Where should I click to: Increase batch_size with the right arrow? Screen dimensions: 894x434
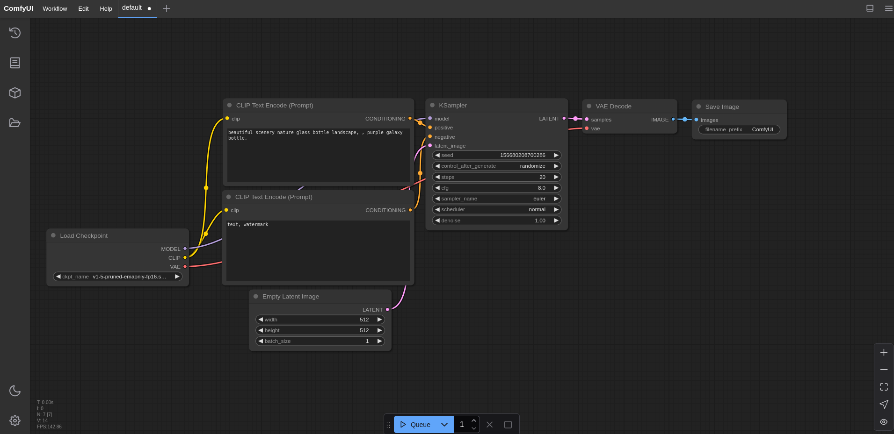pyautogui.click(x=380, y=341)
